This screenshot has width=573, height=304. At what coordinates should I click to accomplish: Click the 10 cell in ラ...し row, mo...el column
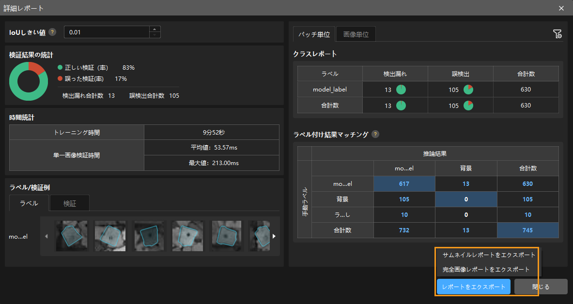click(x=404, y=215)
